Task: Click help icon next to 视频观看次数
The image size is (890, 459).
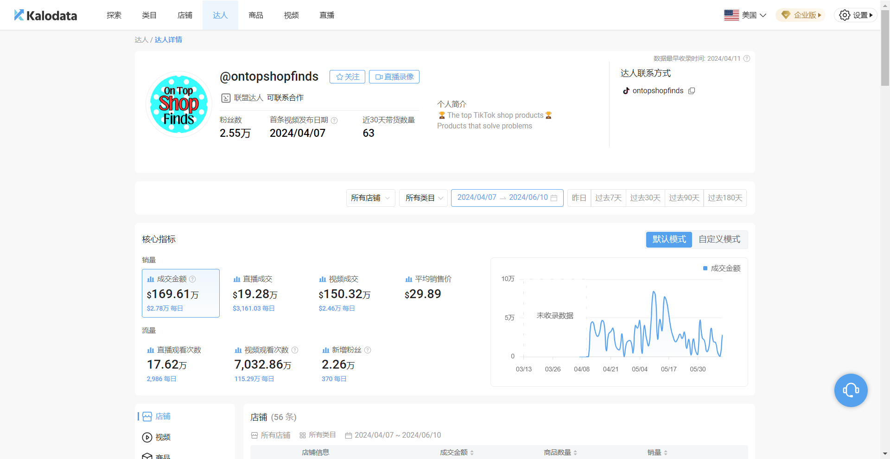Action: click(x=295, y=350)
